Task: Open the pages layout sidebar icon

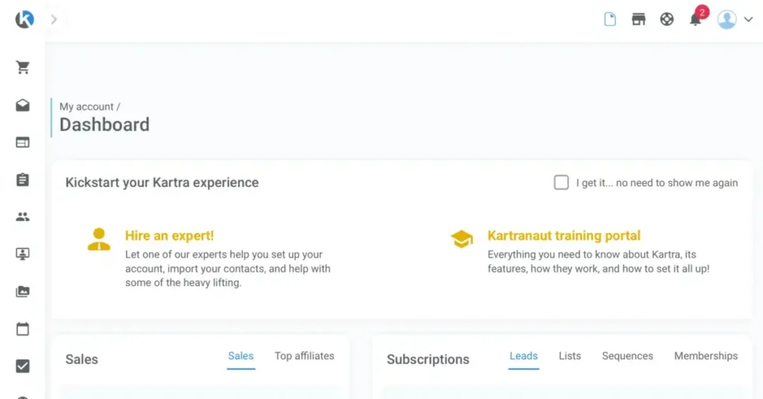Action: point(23,142)
